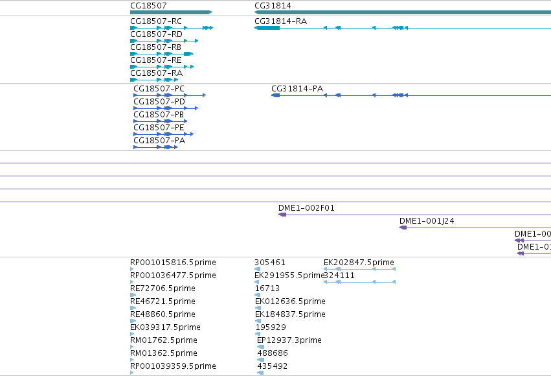The height and width of the screenshot is (376, 551).
Task: Click the CG18507-RB transcript label
Action: coord(155,47)
